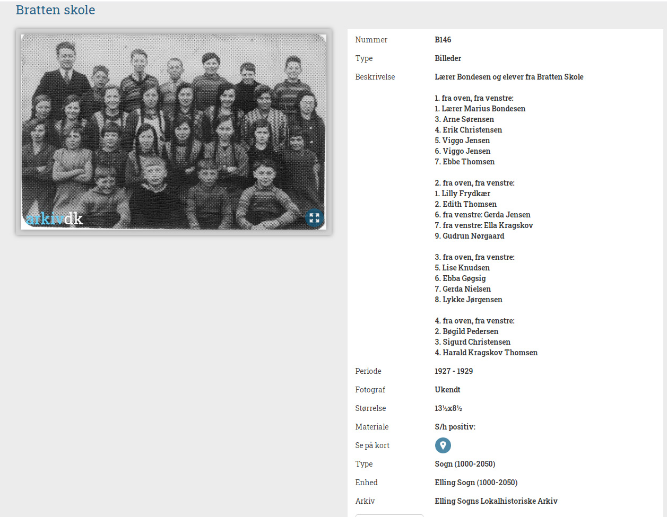Open the fullscreen view of the photo
Image resolution: width=667 pixels, height=517 pixels.
315,218
